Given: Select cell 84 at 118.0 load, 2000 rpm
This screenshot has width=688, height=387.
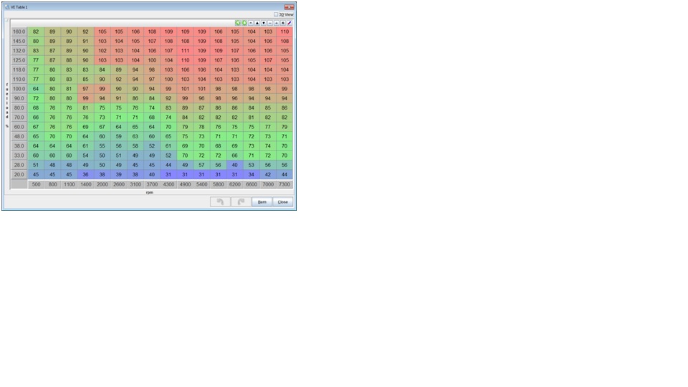Looking at the screenshot, I should pos(102,70).
